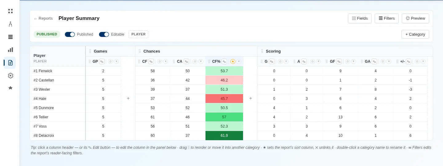Set G as the sort column star
Screen dimensions: 443x166
280,61
